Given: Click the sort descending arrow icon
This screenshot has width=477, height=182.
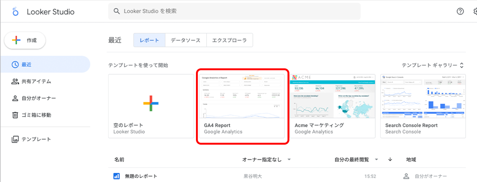Looking at the screenshot, I should click(x=390, y=159).
